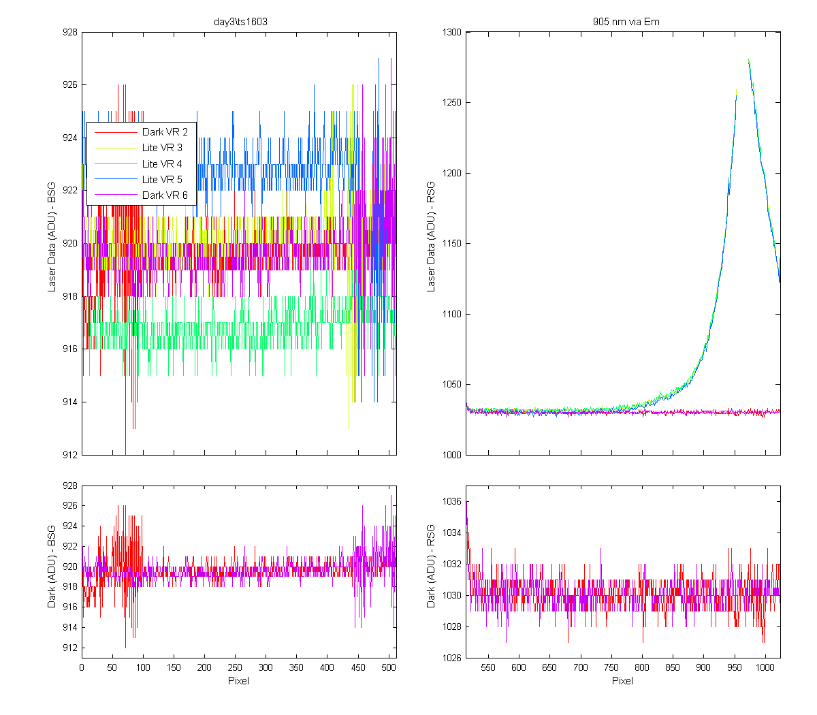Viewport: 817px width, 715px height.
Task: Click the '200' x-axis tick label
Action: point(204,668)
